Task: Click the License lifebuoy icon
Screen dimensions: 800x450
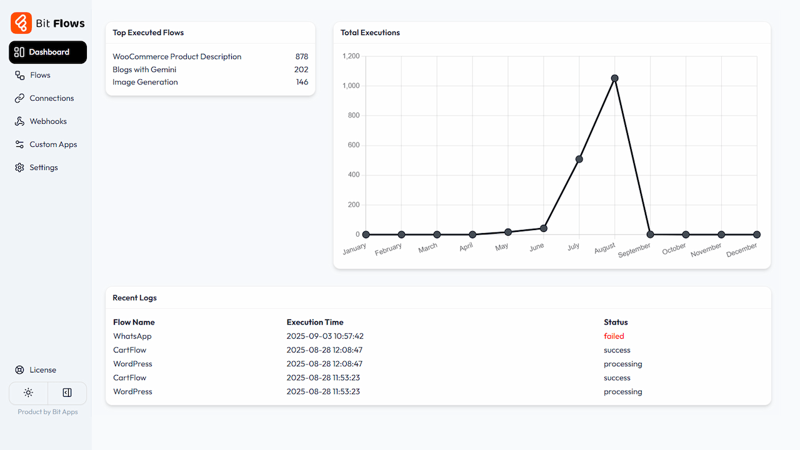Action: tap(19, 370)
